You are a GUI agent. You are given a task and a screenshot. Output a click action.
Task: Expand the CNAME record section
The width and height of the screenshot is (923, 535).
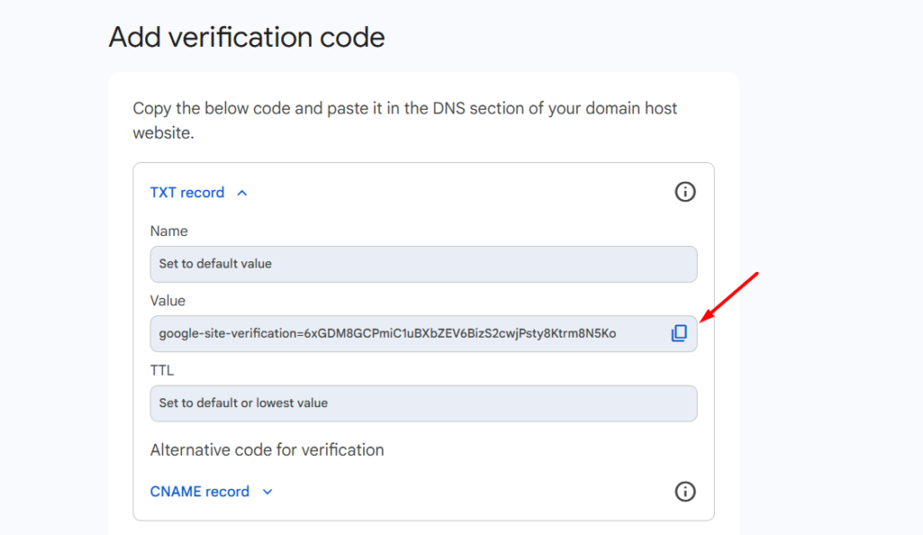211,492
